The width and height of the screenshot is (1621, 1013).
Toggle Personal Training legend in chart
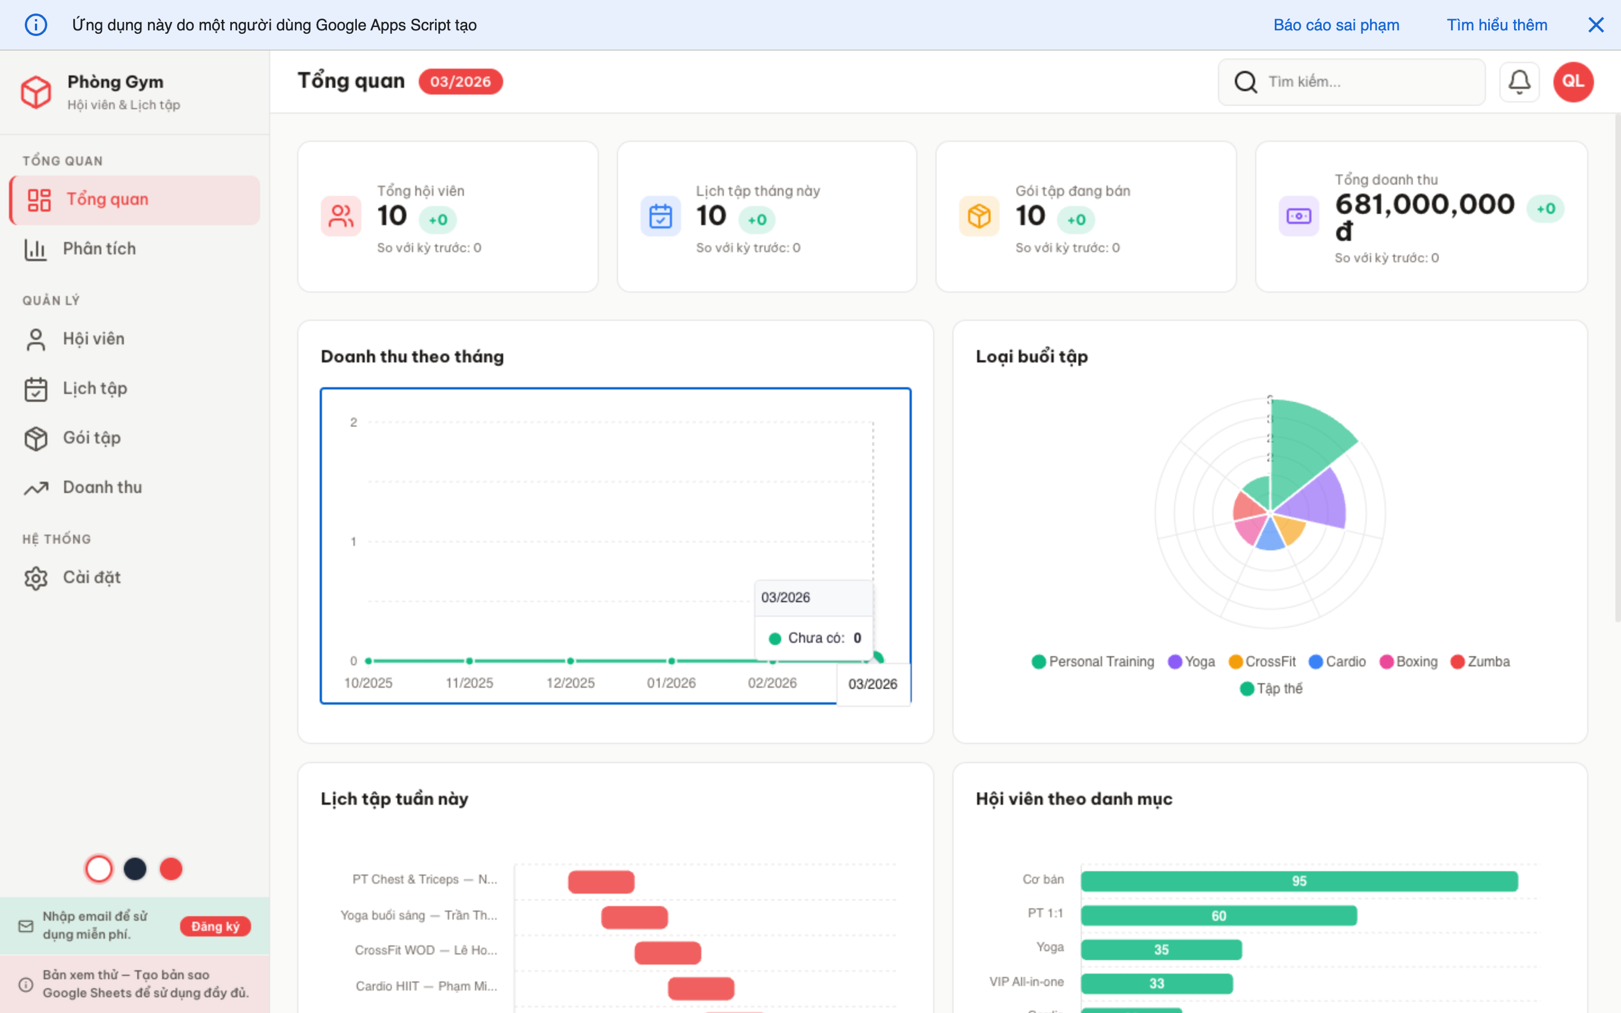[x=1093, y=661]
